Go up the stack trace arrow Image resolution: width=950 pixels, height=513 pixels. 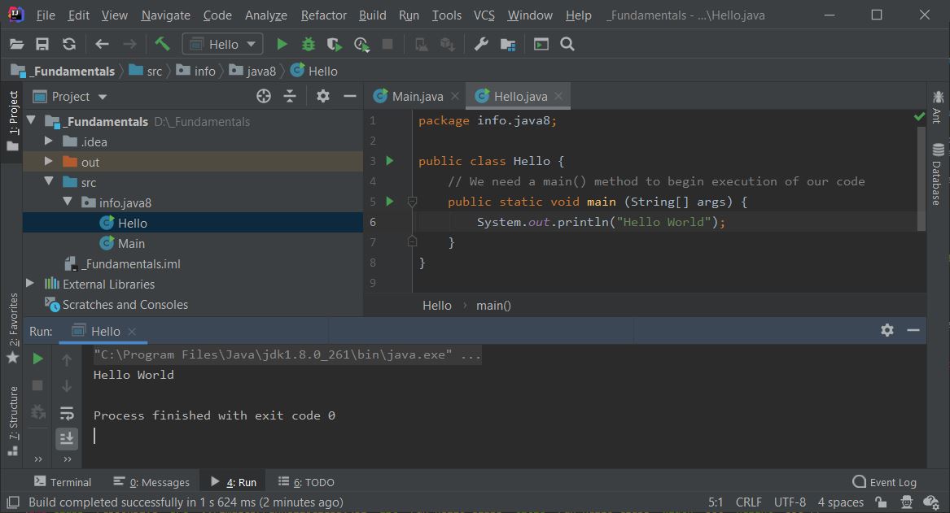click(x=67, y=360)
